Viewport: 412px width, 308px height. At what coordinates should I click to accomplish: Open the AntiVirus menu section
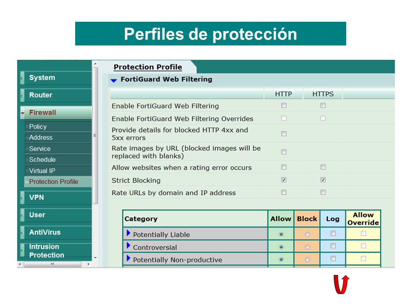pyautogui.click(x=56, y=233)
